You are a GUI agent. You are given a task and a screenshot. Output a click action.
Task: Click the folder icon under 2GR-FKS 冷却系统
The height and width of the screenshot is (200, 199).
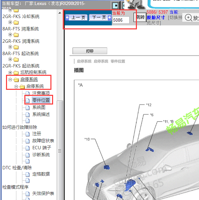16,23
